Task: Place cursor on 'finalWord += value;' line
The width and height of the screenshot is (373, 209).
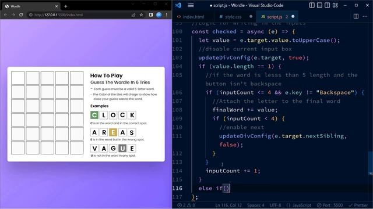Action: coord(245,110)
